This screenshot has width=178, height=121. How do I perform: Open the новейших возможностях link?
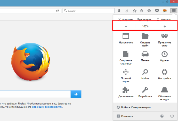[47, 107]
